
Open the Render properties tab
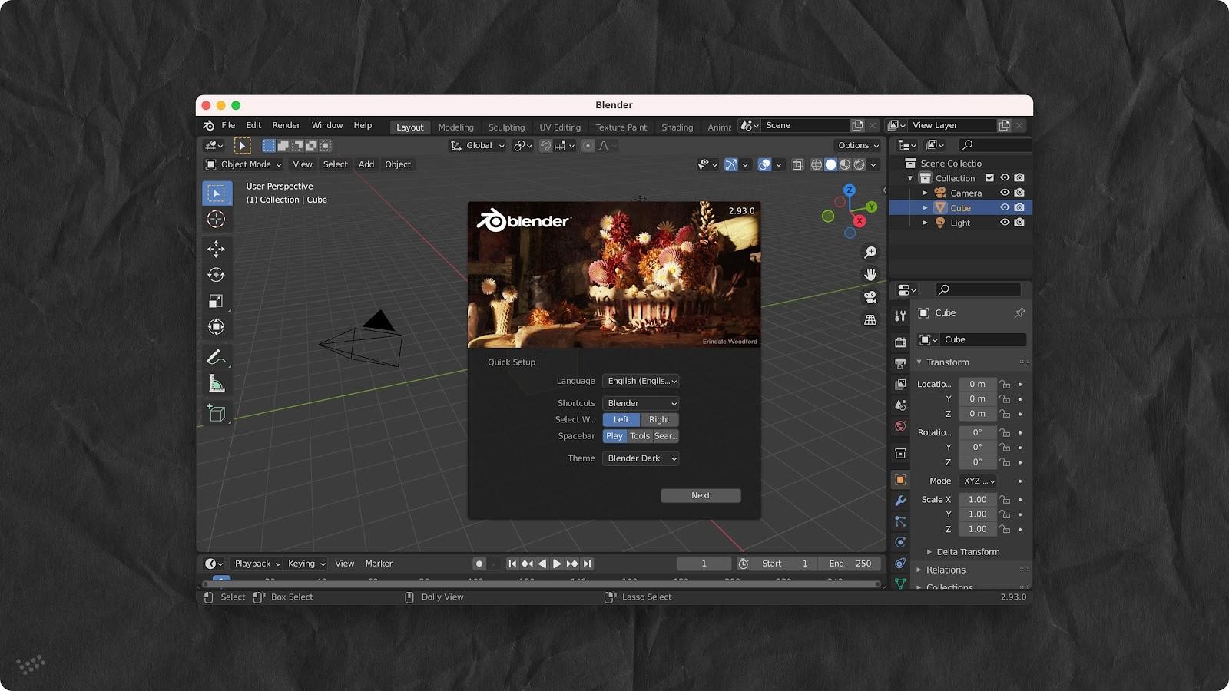click(900, 342)
